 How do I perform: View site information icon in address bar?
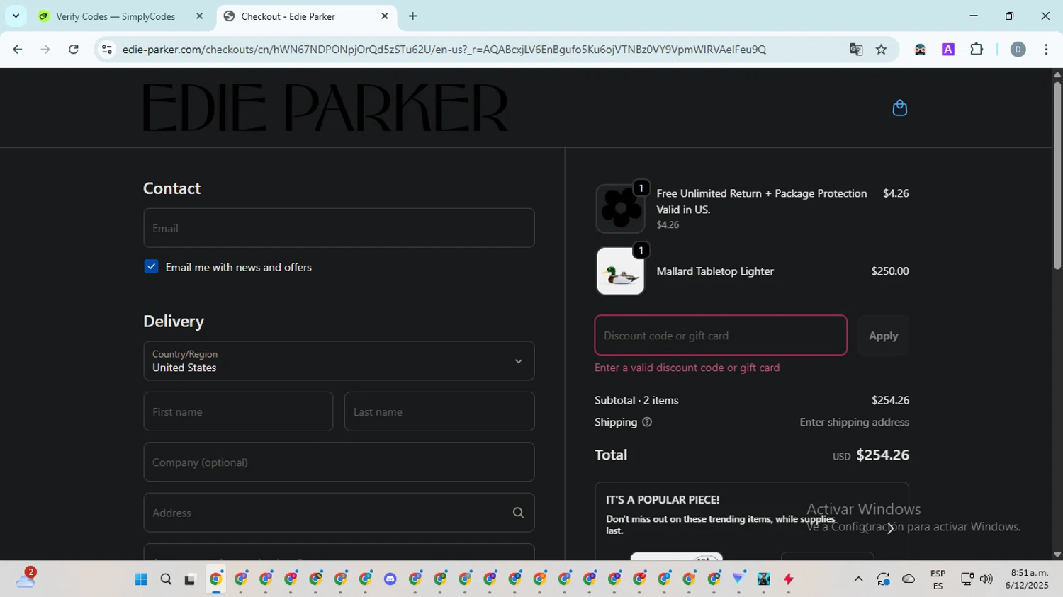(107, 50)
